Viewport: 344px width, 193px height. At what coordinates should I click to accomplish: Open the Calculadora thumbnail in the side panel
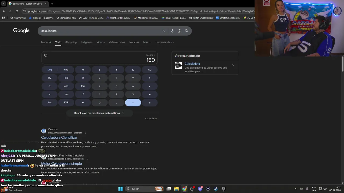(x=178, y=65)
